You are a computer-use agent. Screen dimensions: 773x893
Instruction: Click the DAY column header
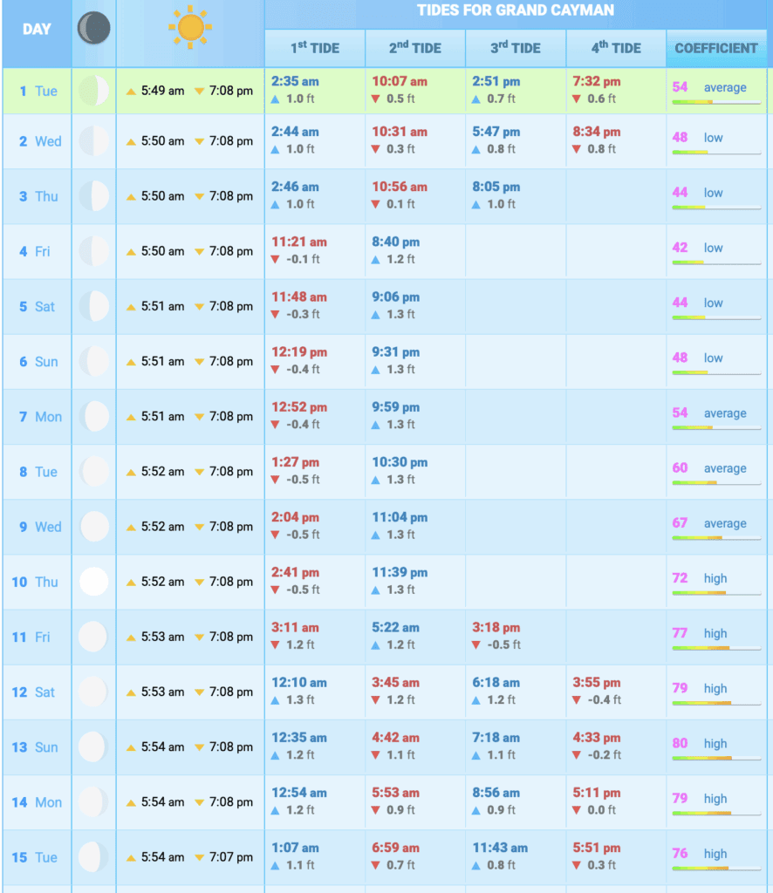(37, 30)
